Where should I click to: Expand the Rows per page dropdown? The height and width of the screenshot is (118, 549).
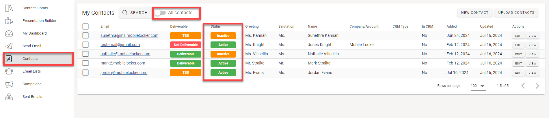478,86
